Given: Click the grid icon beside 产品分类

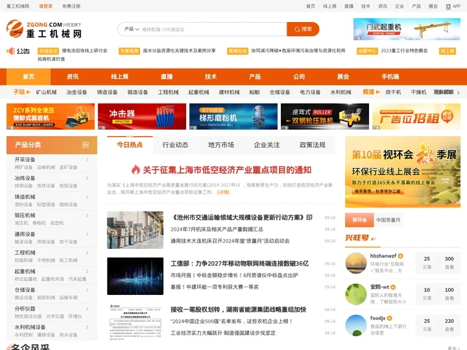Looking at the screenshot, I should coord(86,145).
